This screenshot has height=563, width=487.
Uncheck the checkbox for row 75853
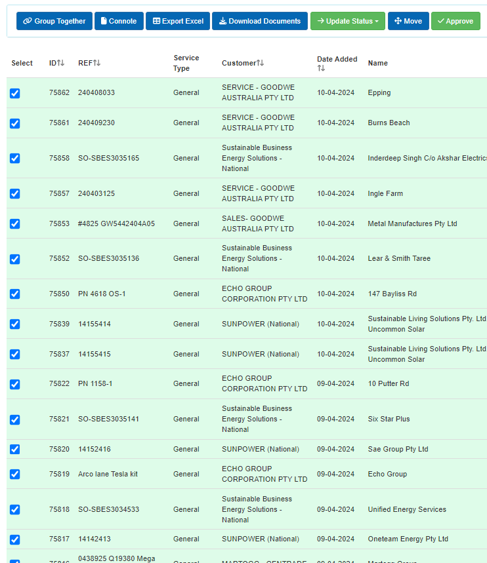click(x=15, y=224)
